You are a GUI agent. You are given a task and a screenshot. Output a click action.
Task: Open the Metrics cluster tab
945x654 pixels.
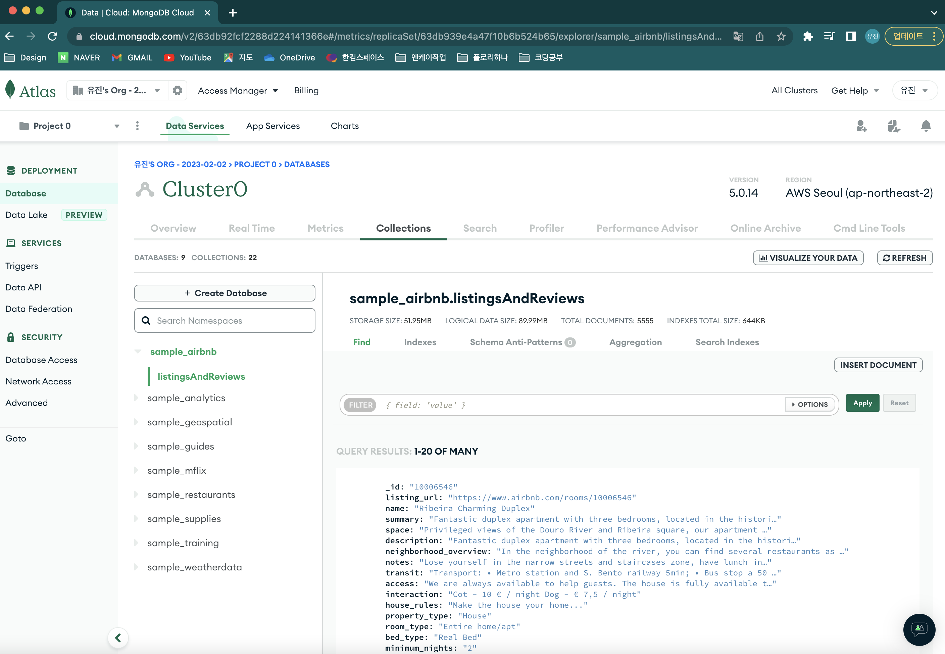pyautogui.click(x=325, y=228)
